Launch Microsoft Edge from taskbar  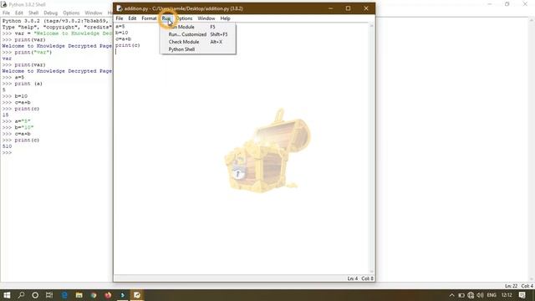pyautogui.click(x=64, y=295)
